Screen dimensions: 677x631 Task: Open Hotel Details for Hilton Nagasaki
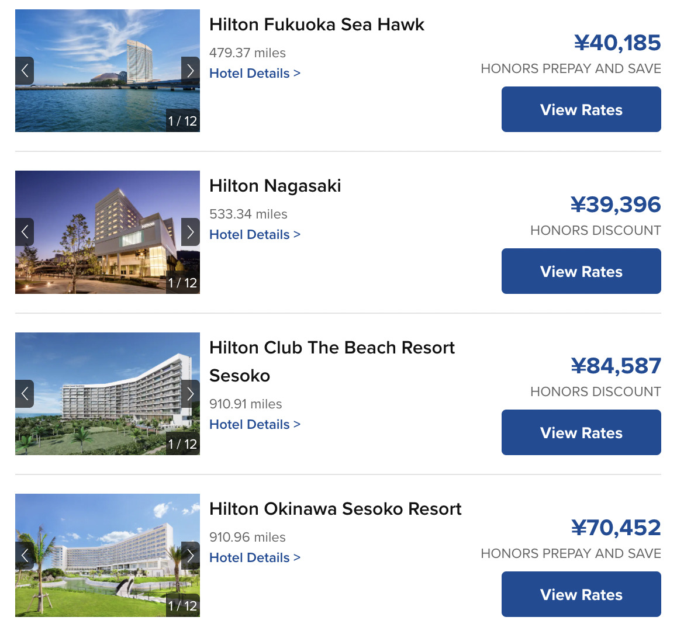pos(255,234)
